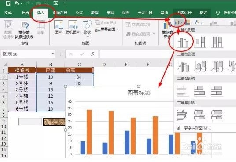
Task: Click header cell 已建
Action: [x=51, y=70]
